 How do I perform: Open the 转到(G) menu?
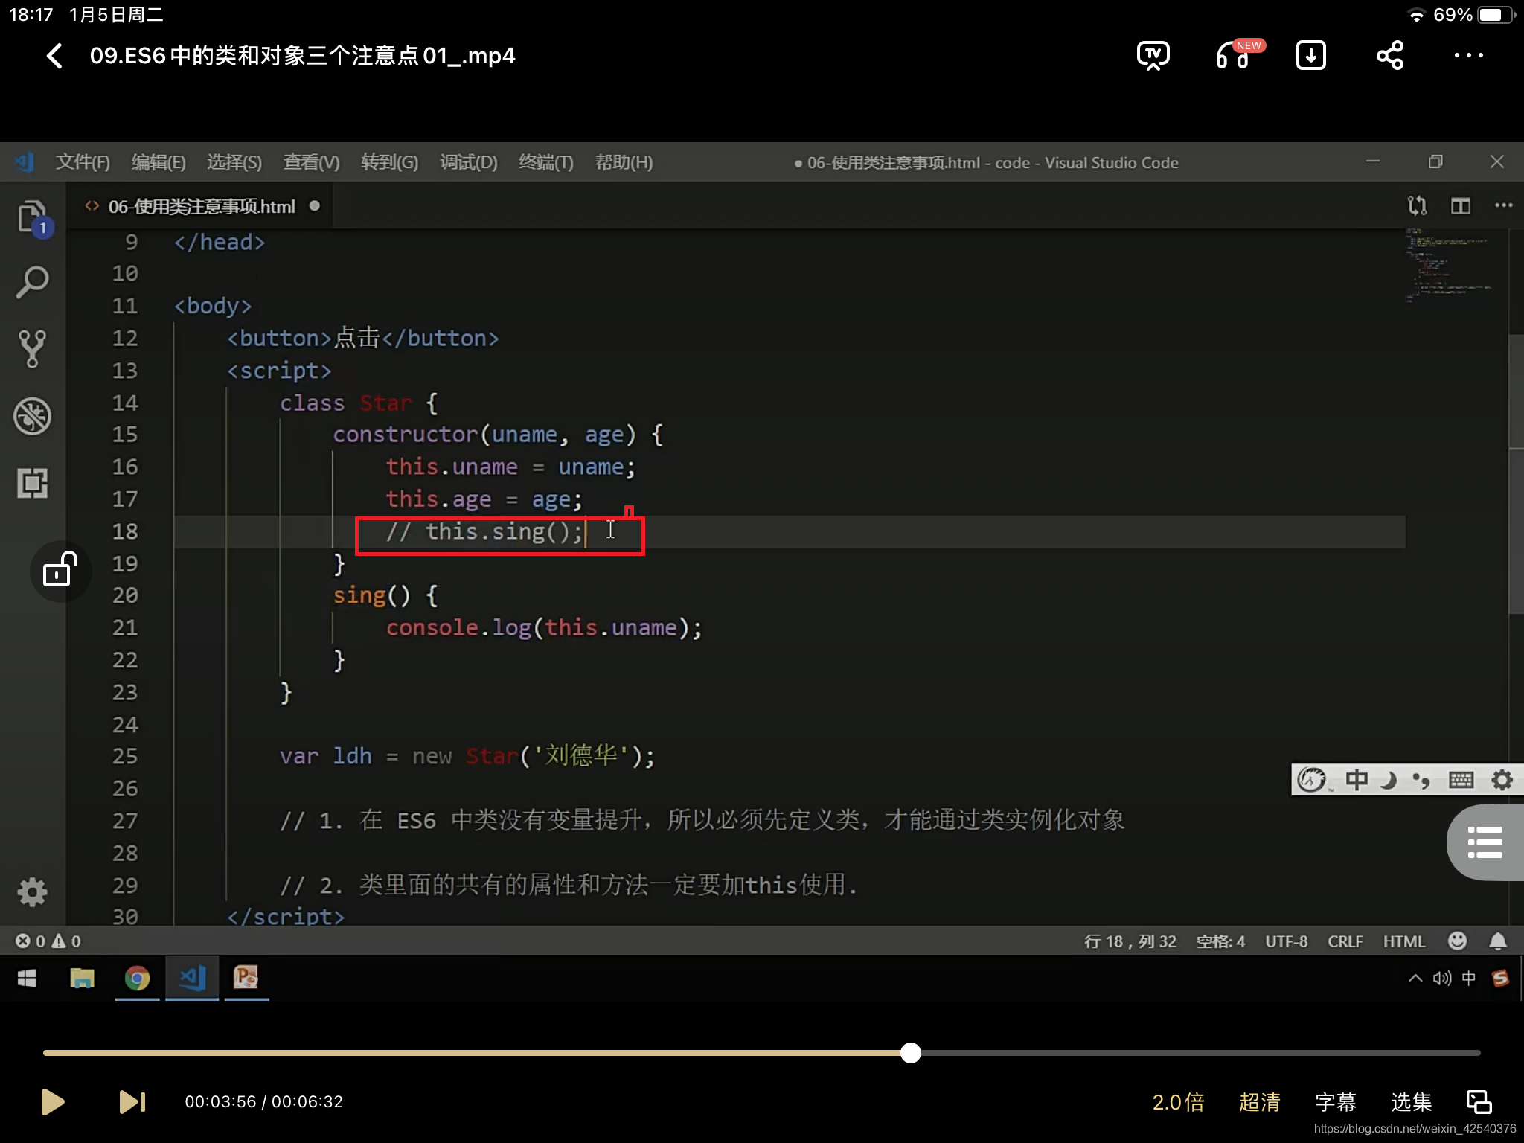[x=389, y=162]
